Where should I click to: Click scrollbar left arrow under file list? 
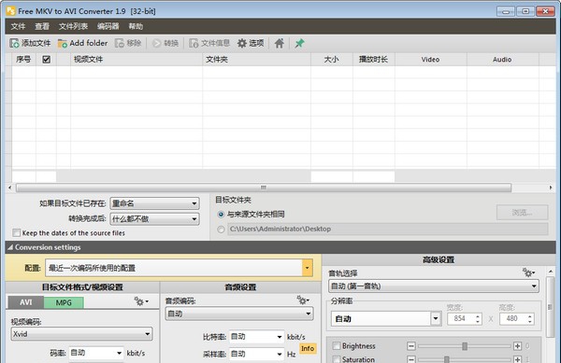(x=9, y=188)
